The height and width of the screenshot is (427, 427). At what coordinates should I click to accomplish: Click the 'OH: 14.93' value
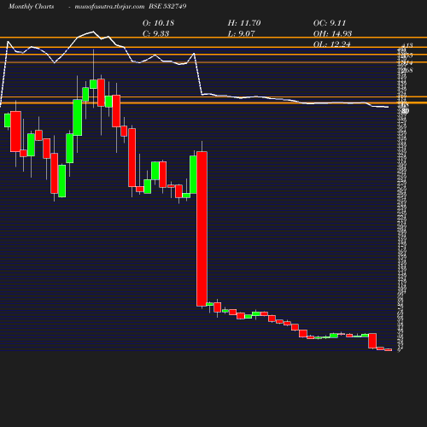coord(332,33)
